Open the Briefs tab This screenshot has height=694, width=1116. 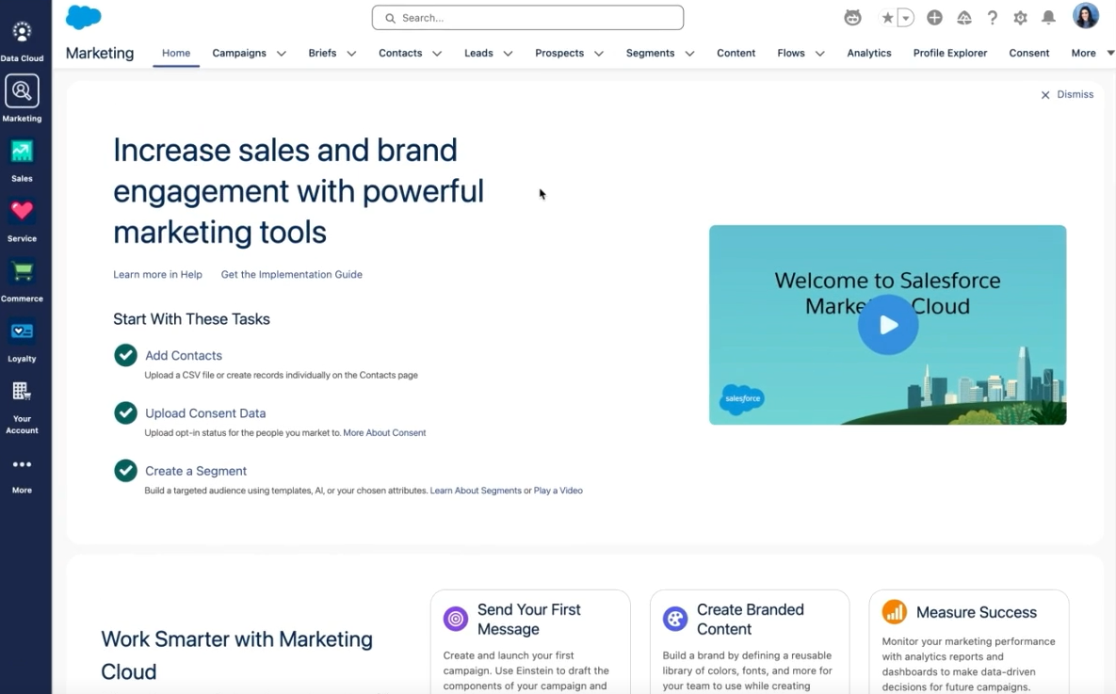(x=322, y=53)
